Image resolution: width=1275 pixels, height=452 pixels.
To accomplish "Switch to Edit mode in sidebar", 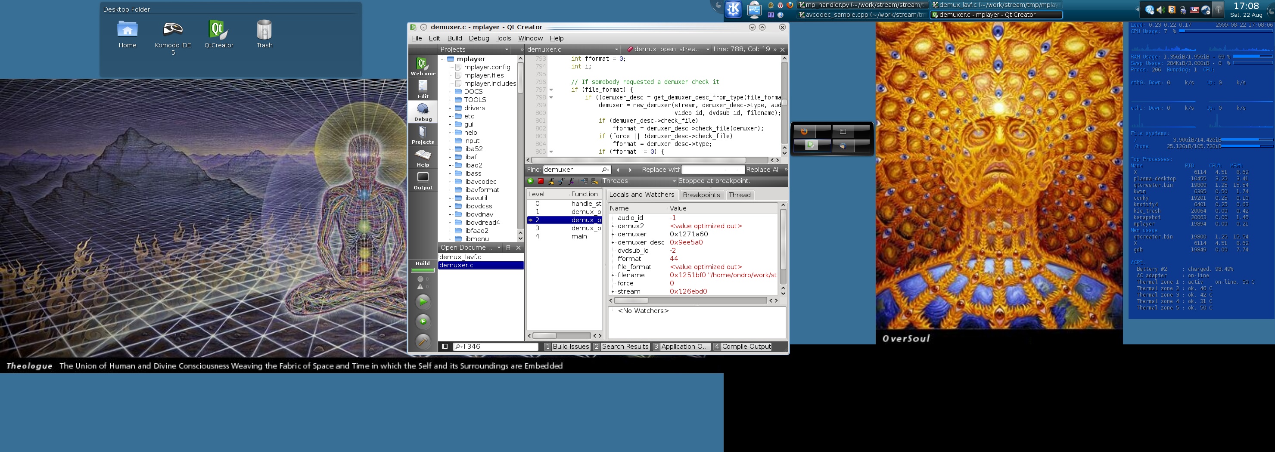I will (x=423, y=90).
